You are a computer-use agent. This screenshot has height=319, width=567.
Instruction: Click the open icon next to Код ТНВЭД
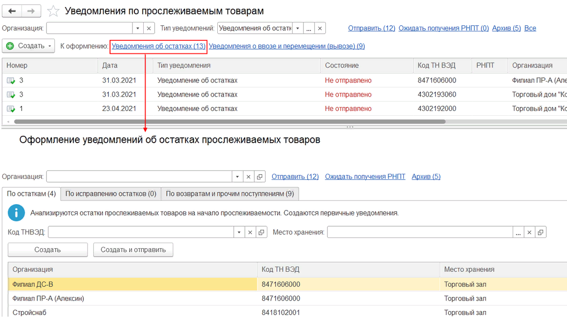tap(261, 232)
